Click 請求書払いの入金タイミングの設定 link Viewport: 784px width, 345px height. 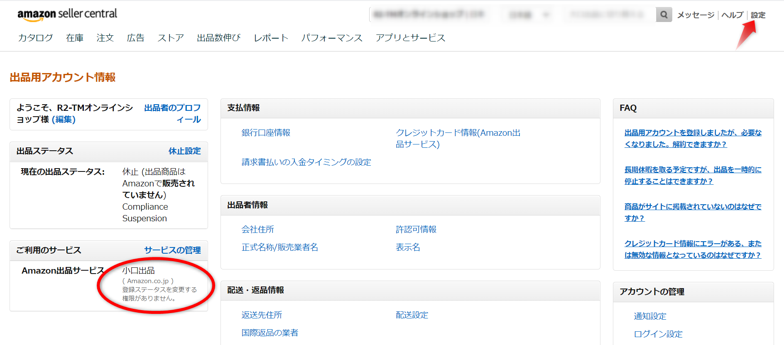tap(306, 162)
